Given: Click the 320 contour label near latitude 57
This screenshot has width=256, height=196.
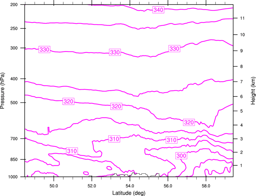Looking at the screenshot, I should coord(189,122).
